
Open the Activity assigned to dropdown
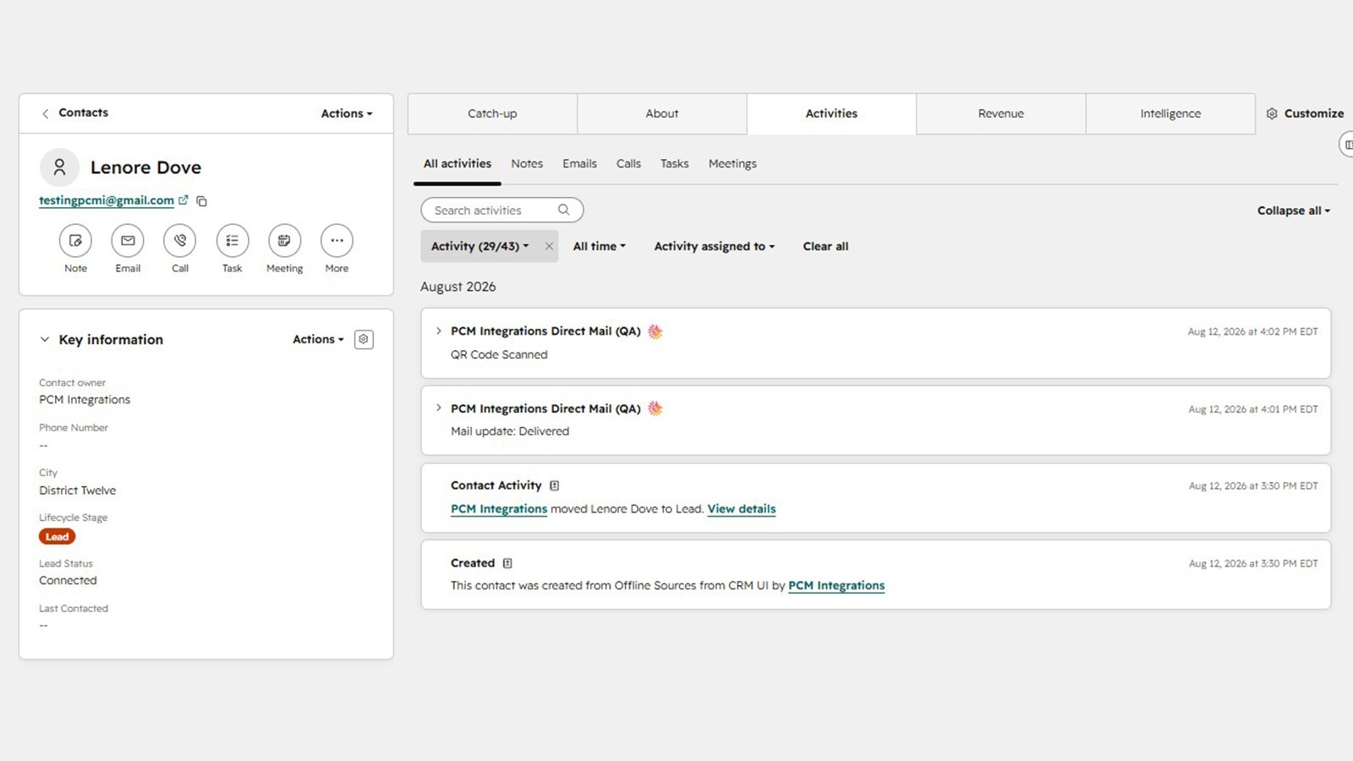(715, 246)
